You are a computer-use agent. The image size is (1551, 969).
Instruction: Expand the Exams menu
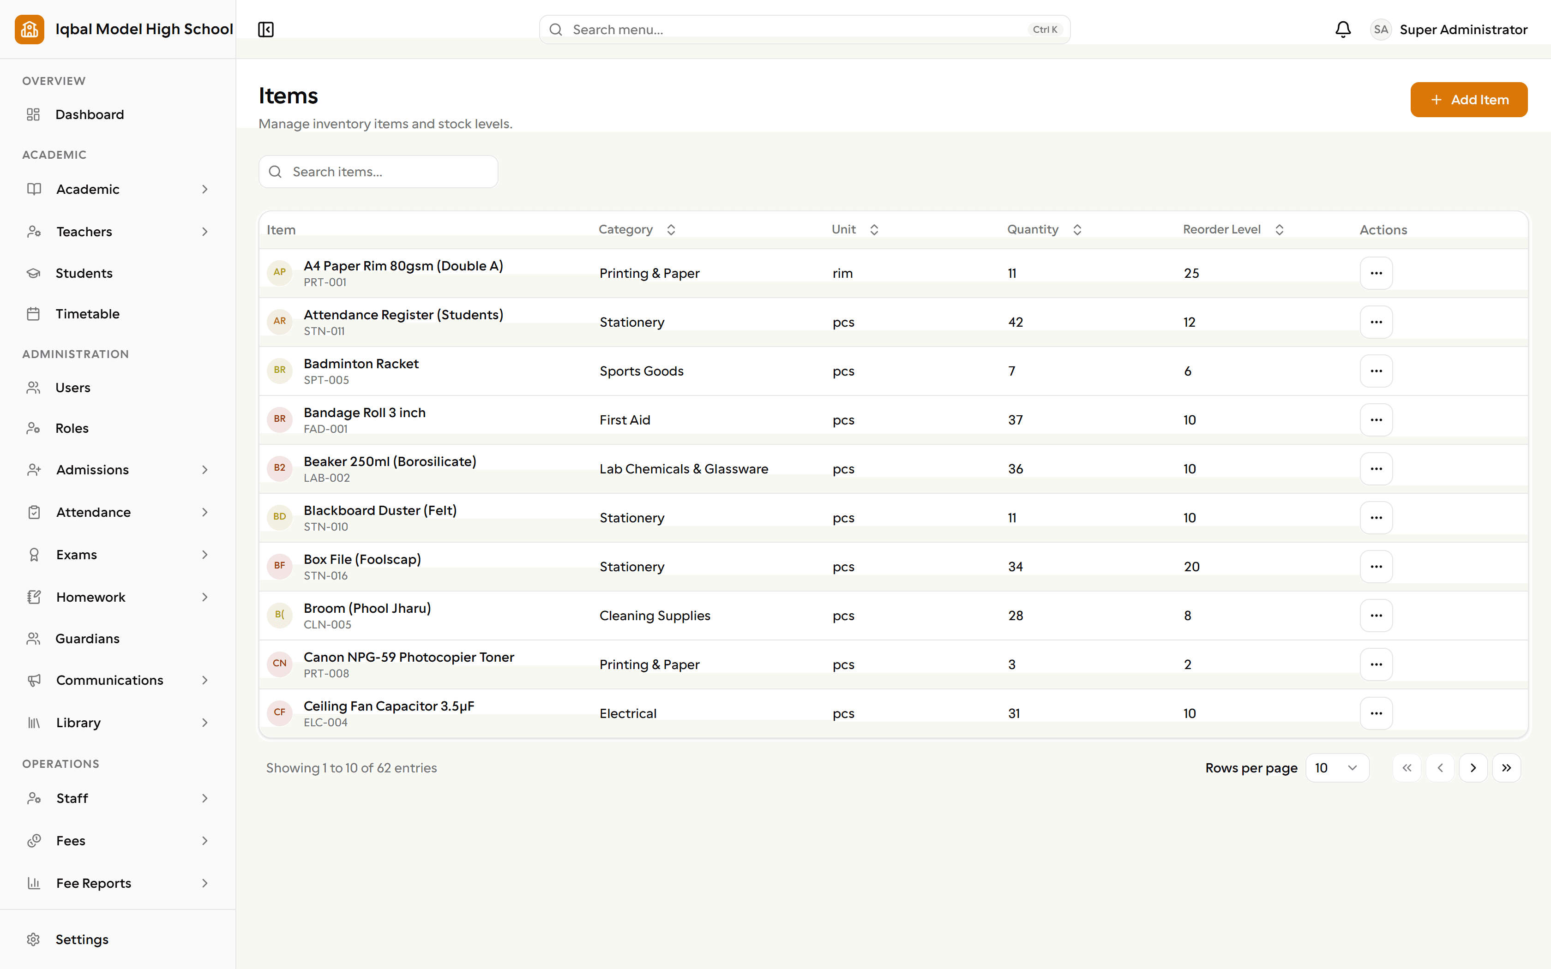click(x=118, y=554)
